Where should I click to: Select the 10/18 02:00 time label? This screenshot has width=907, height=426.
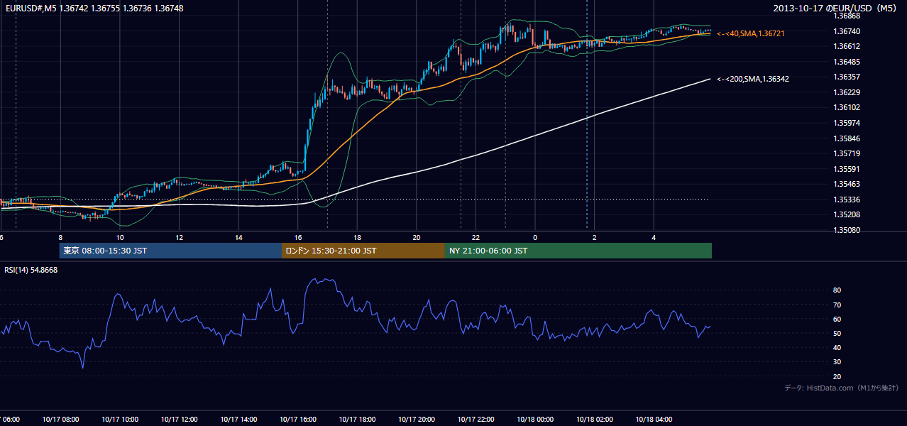[x=595, y=420]
